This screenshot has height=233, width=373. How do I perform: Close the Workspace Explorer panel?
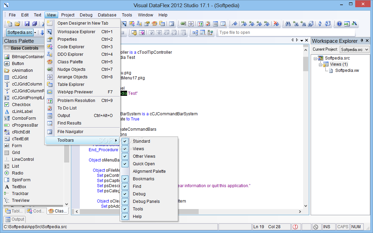click(367, 41)
